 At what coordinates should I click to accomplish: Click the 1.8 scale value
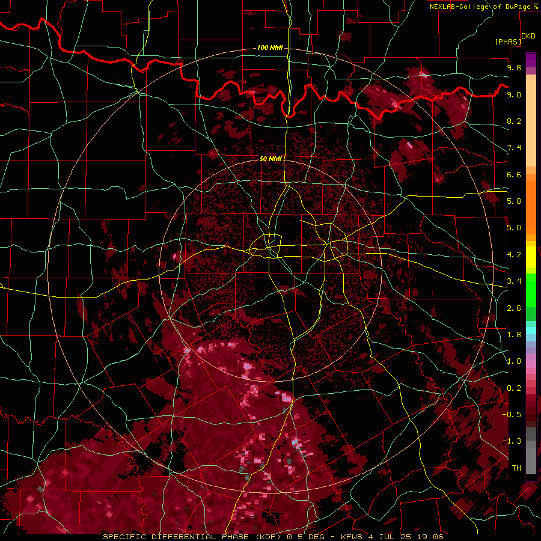click(x=514, y=335)
